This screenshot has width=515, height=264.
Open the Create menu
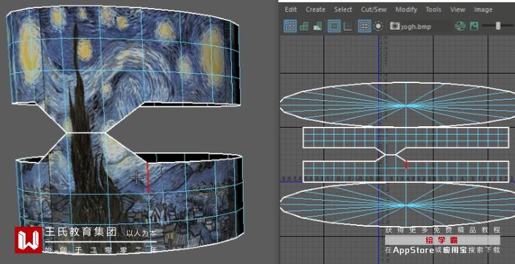point(315,9)
